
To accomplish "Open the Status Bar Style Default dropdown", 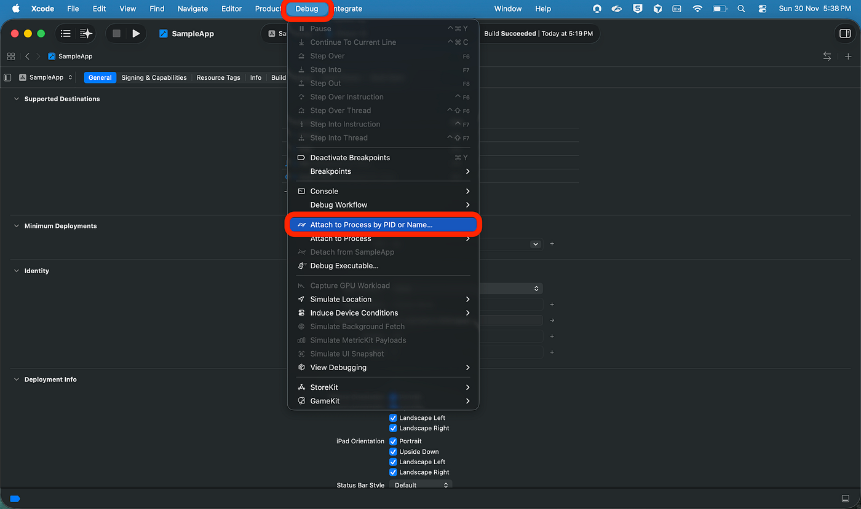I will [421, 485].
